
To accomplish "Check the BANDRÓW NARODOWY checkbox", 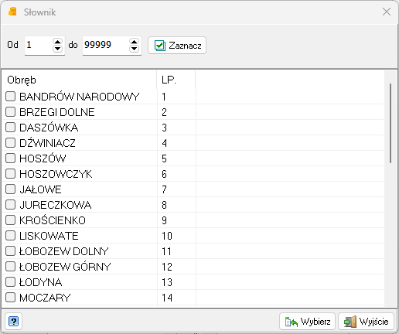I will [11, 97].
